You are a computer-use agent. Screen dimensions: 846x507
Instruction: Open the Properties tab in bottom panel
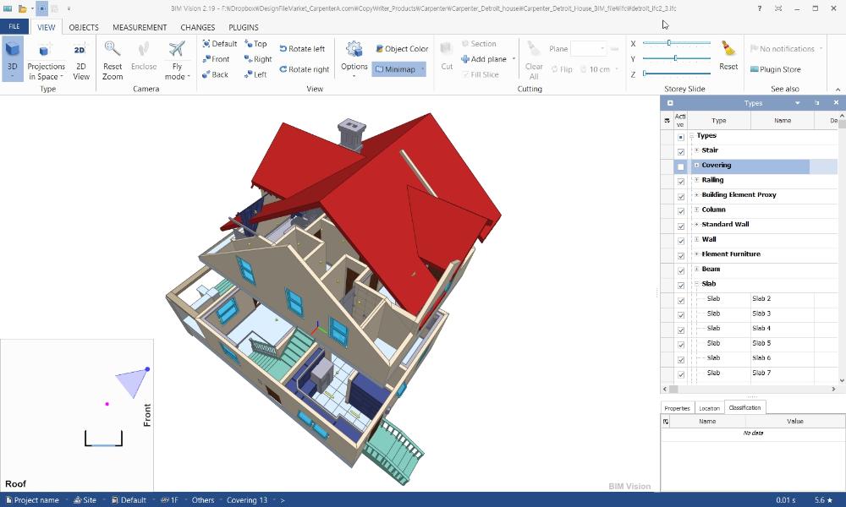coord(677,408)
